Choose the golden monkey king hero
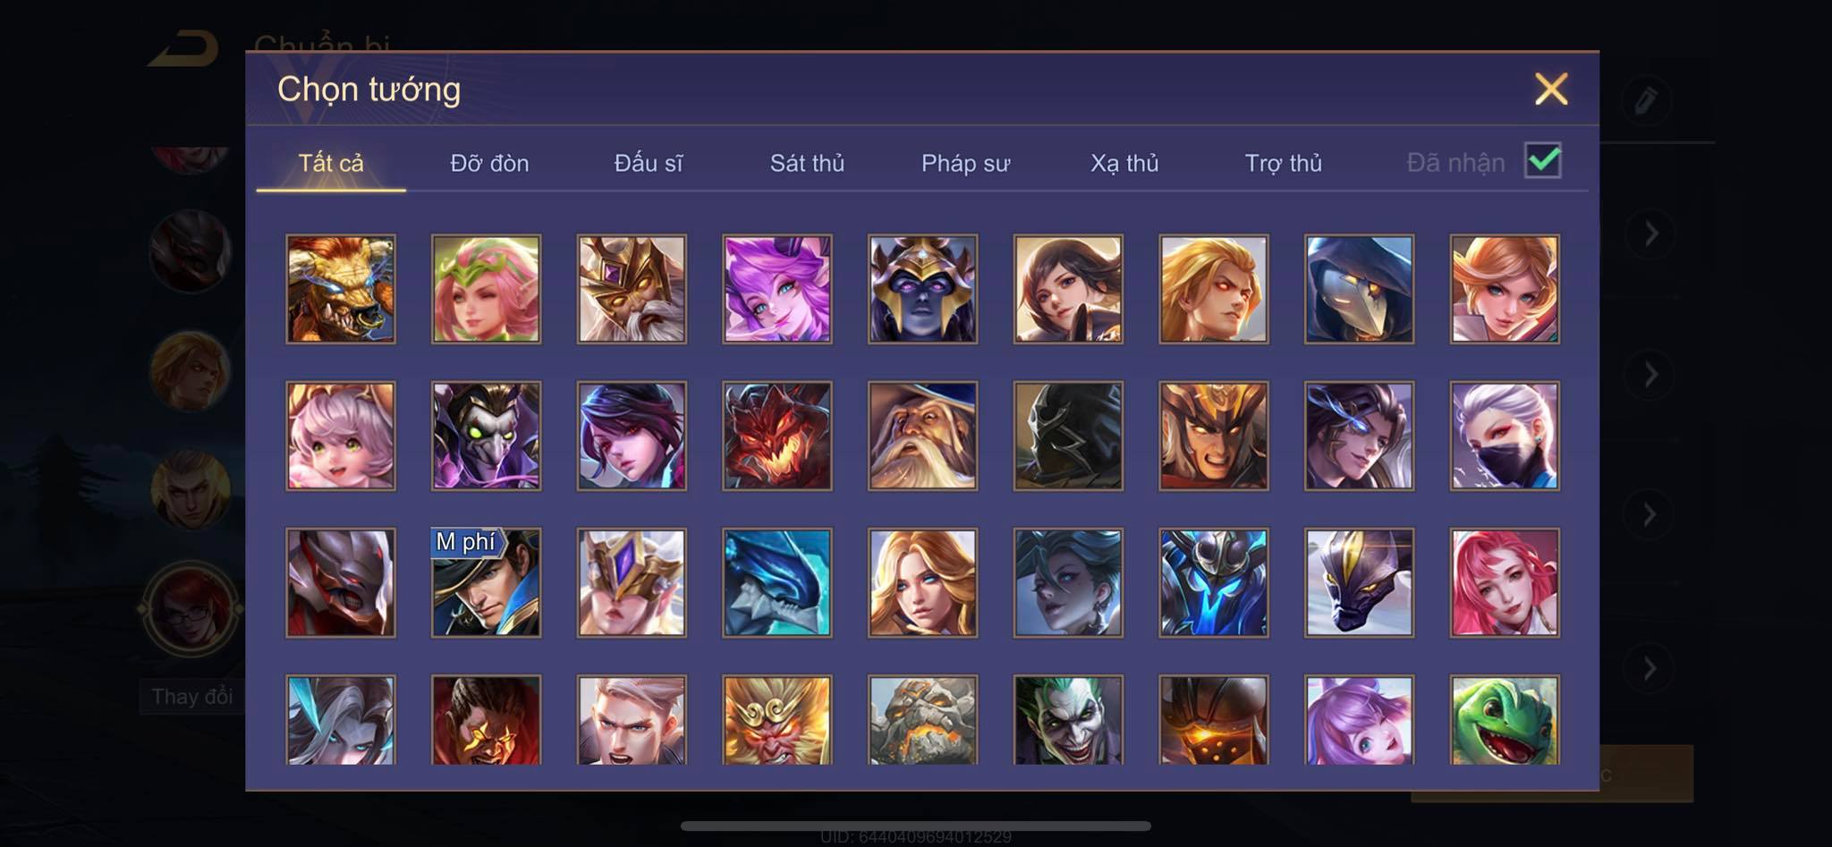1832x847 pixels. tap(777, 720)
